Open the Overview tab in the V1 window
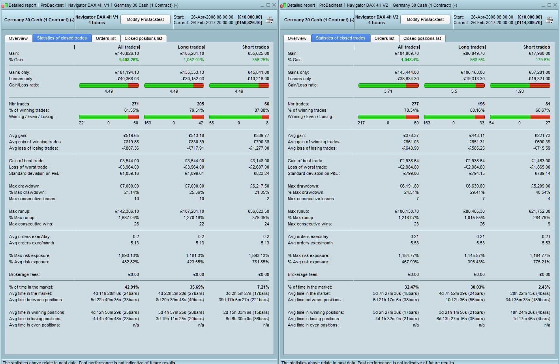This screenshot has height=364, width=559. coord(19,38)
